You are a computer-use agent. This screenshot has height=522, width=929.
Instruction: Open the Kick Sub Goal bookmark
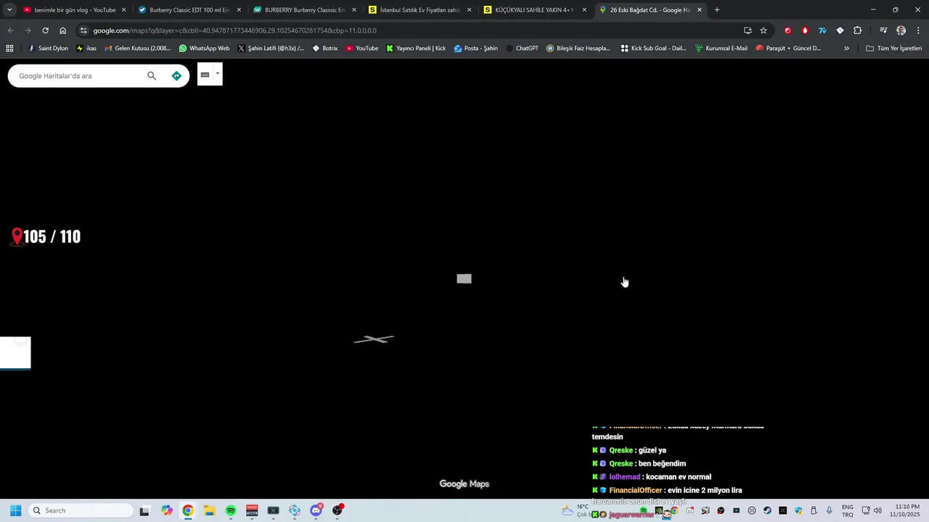653,49
